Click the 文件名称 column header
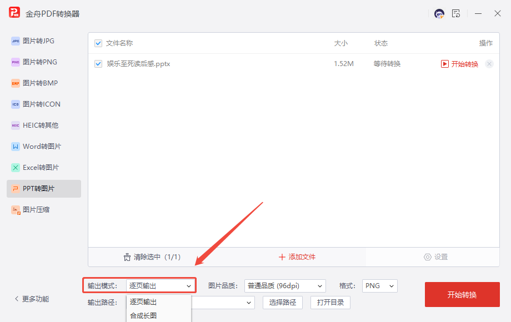This screenshot has width=511, height=322. pyautogui.click(x=119, y=43)
